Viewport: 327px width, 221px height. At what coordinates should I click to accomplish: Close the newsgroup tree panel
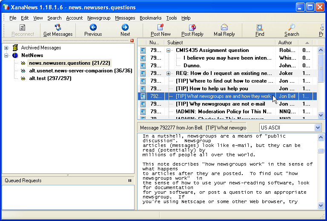(x=132, y=40)
